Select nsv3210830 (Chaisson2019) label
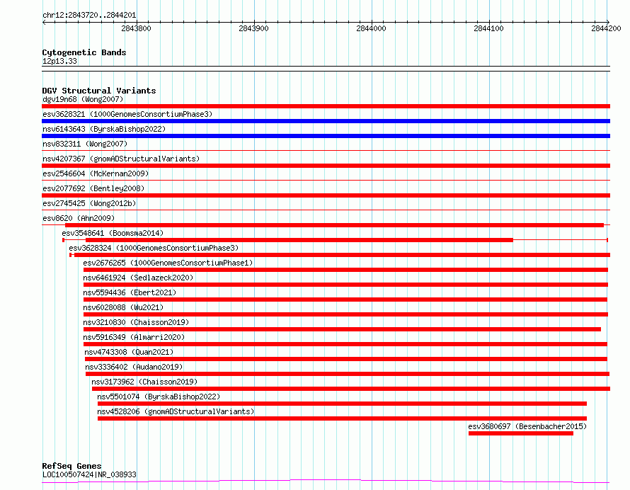 [136, 322]
